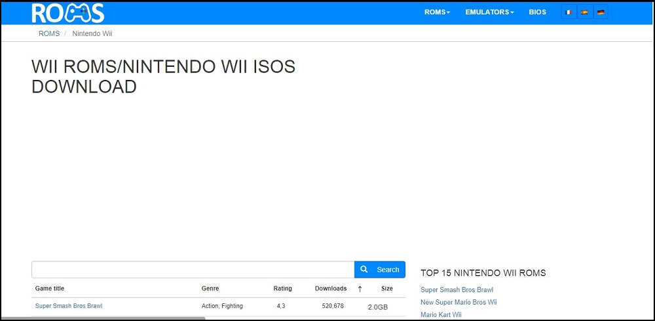Image resolution: width=655 pixels, height=321 pixels.
Task: Click the 2.0GB size cell
Action: pyautogui.click(x=378, y=307)
